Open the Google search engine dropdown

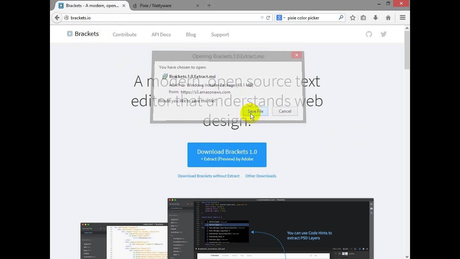coord(280,18)
